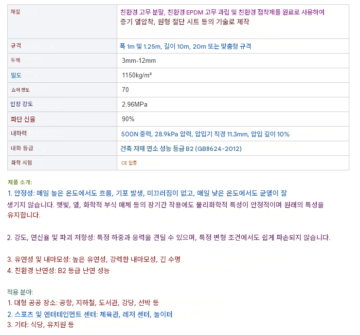Screen dimensions: 360x335
Task: Click the 적용 분야 heading
Action: coord(20,292)
